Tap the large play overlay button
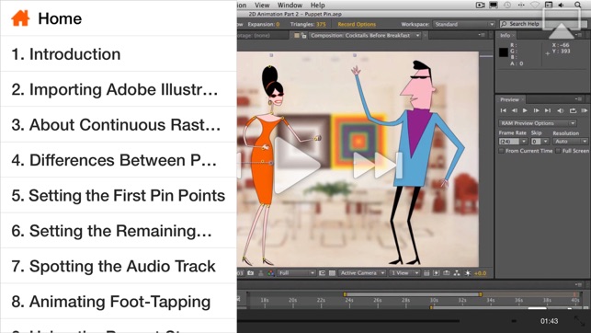Viewport: 591px width, 333px height. click(x=298, y=166)
